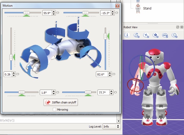Toggle the third Robot View toolbar icon
Image resolution: width=184 pixels, height=135 pixels.
coord(146,35)
